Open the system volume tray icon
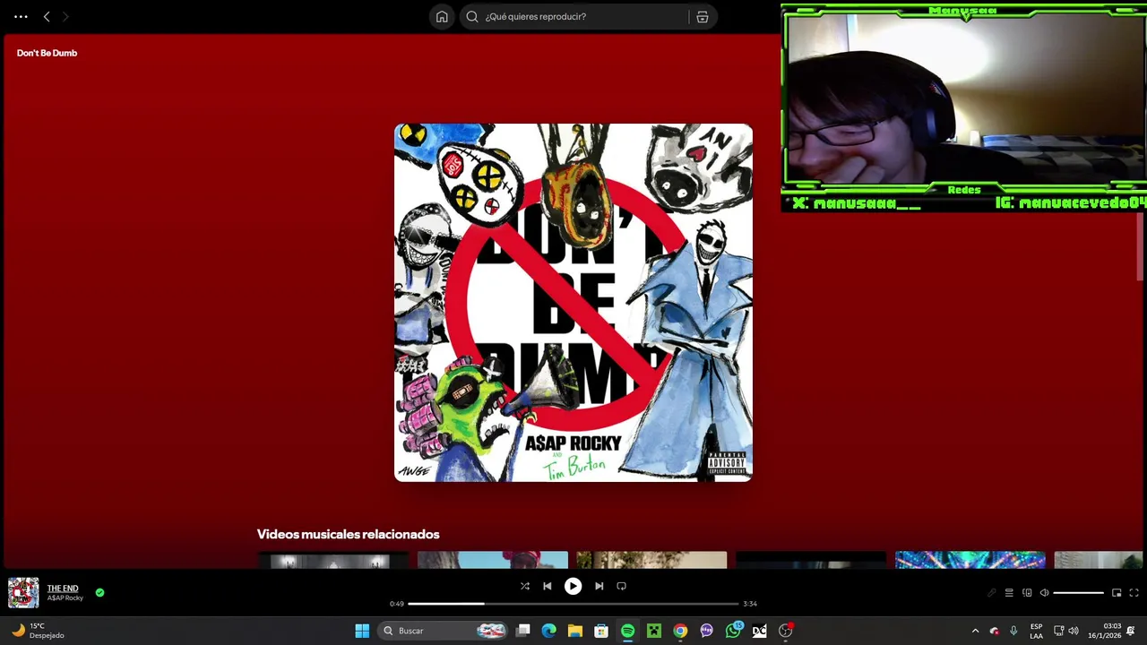 pyautogui.click(x=1074, y=631)
